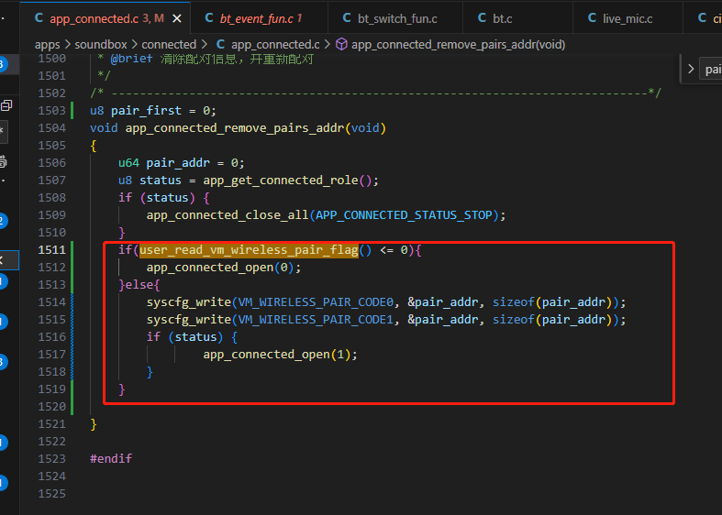Click the soundbox breadcrumb folder
722x515 pixels.
tap(100, 45)
